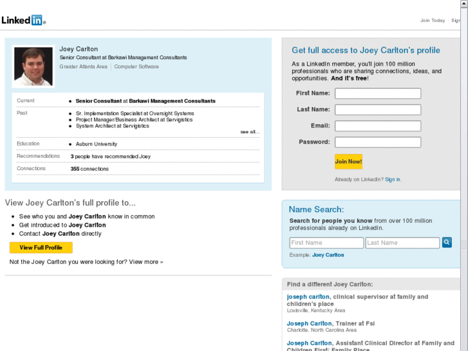Click the Joey Carlton profile name heading
Screen dimensions: 468x351
point(79,49)
